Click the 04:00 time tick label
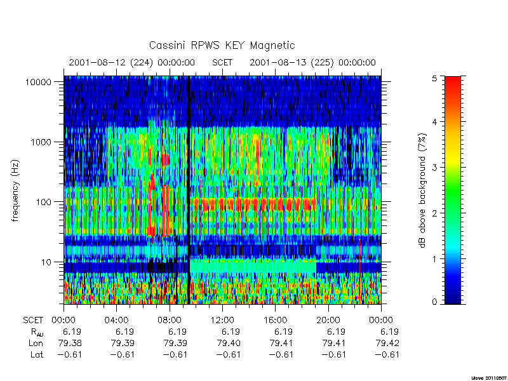Viewport: 508px width, 381px height. (116, 320)
